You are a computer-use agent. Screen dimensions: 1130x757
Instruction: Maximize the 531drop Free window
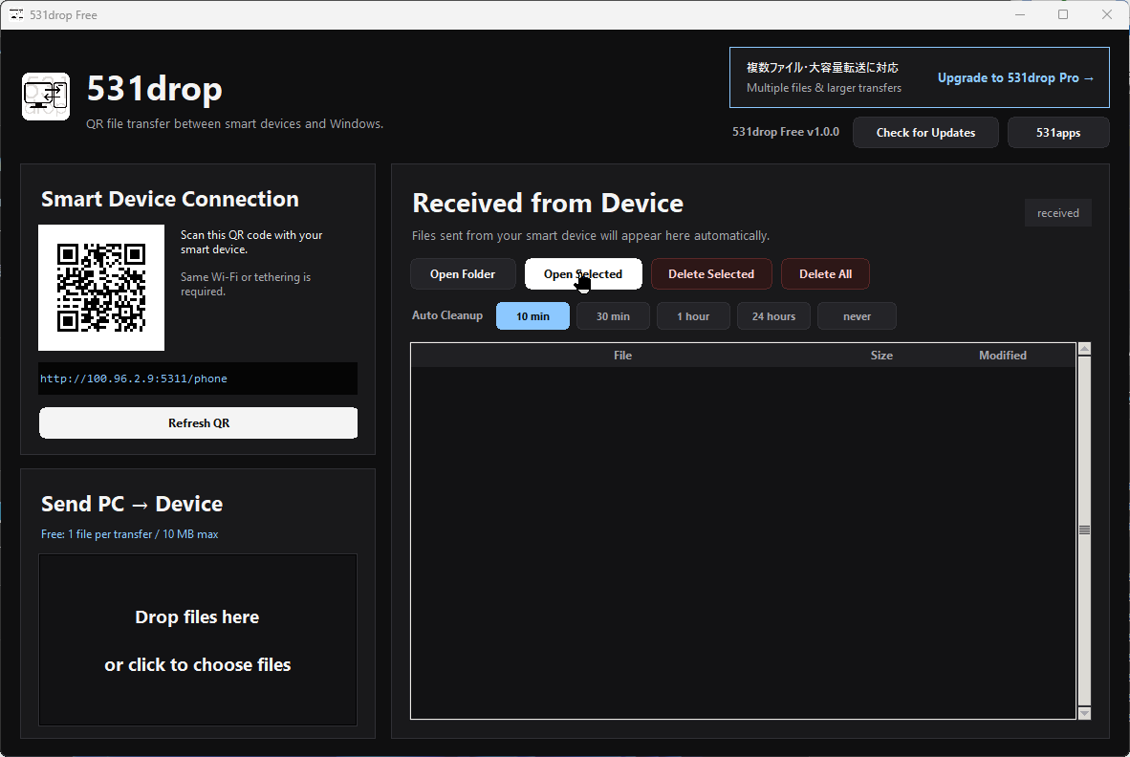(x=1063, y=14)
